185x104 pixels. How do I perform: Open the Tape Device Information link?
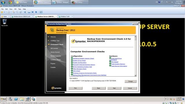point(119,66)
